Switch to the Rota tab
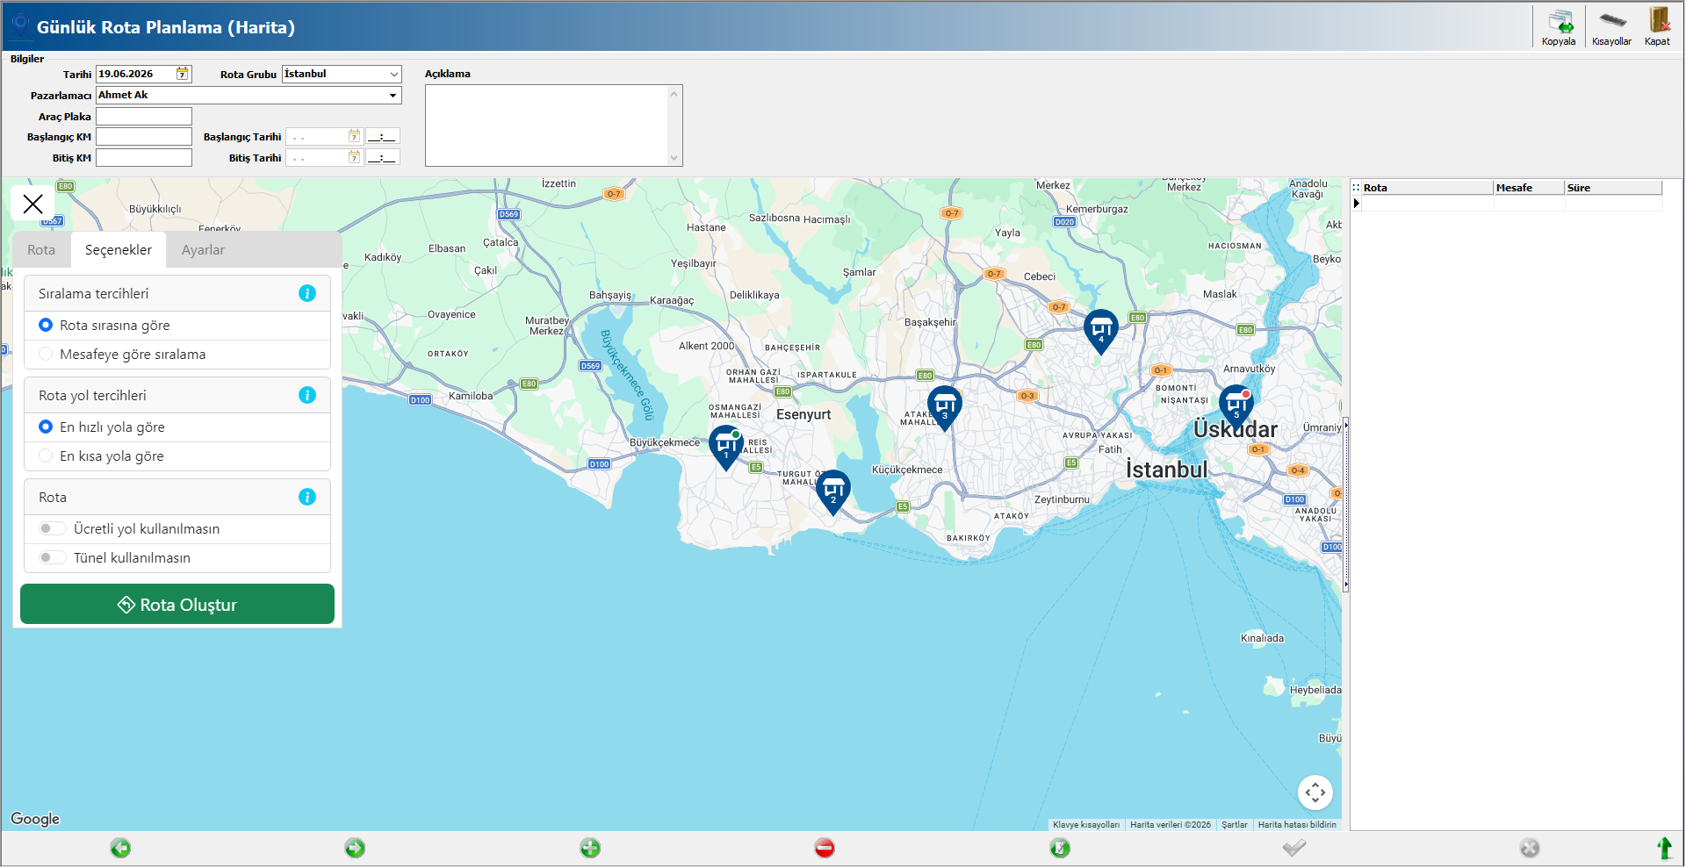 point(41,250)
